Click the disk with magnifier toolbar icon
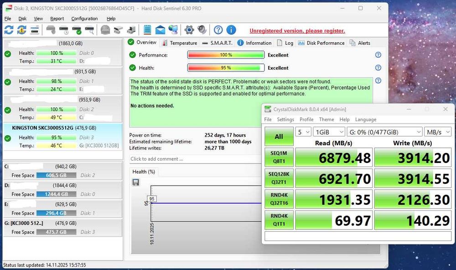 (89, 30)
